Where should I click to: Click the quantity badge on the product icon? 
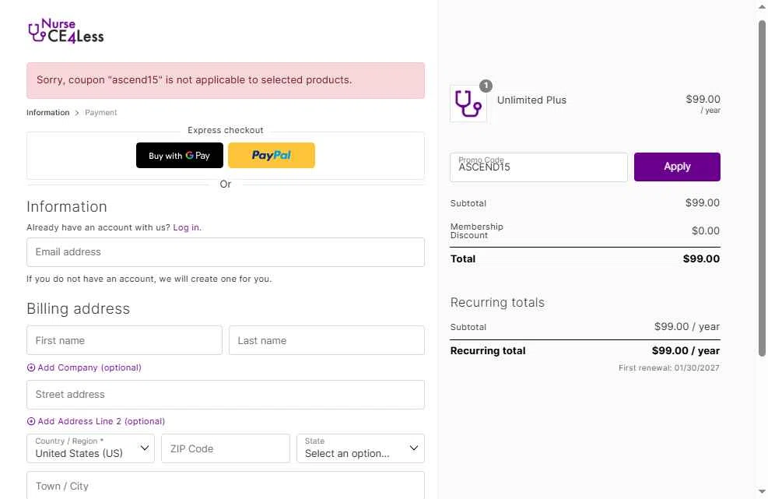click(x=486, y=86)
